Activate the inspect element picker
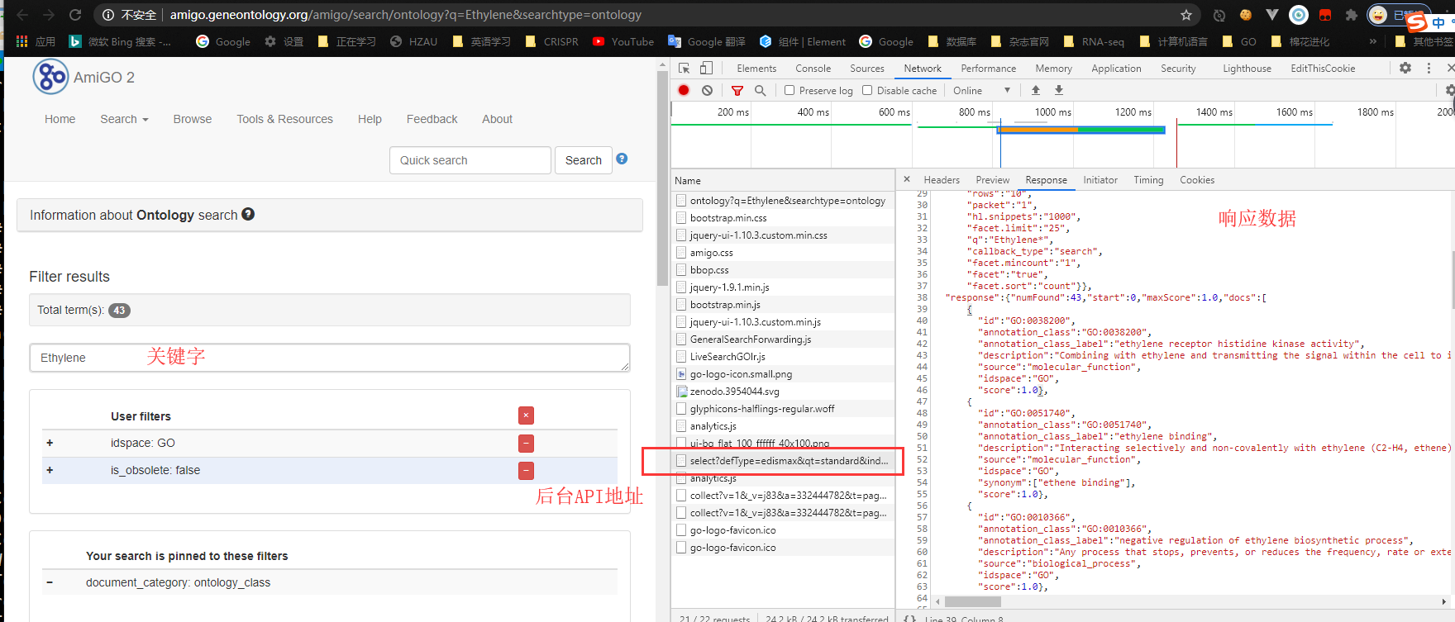1455x622 pixels. pyautogui.click(x=684, y=69)
